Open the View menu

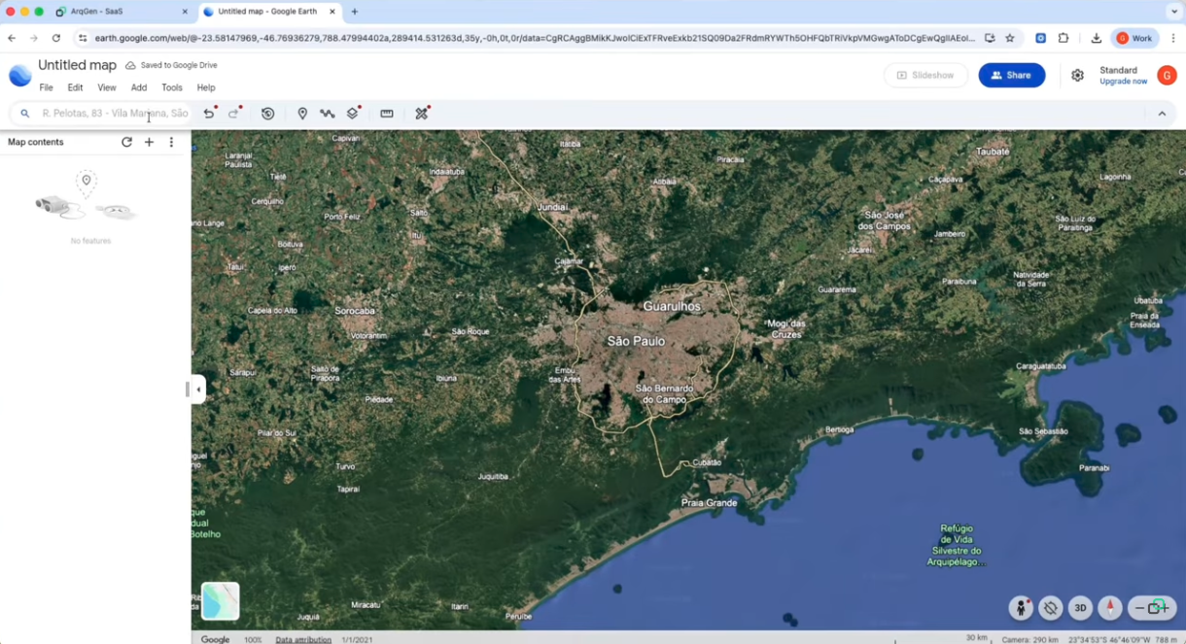(x=107, y=87)
